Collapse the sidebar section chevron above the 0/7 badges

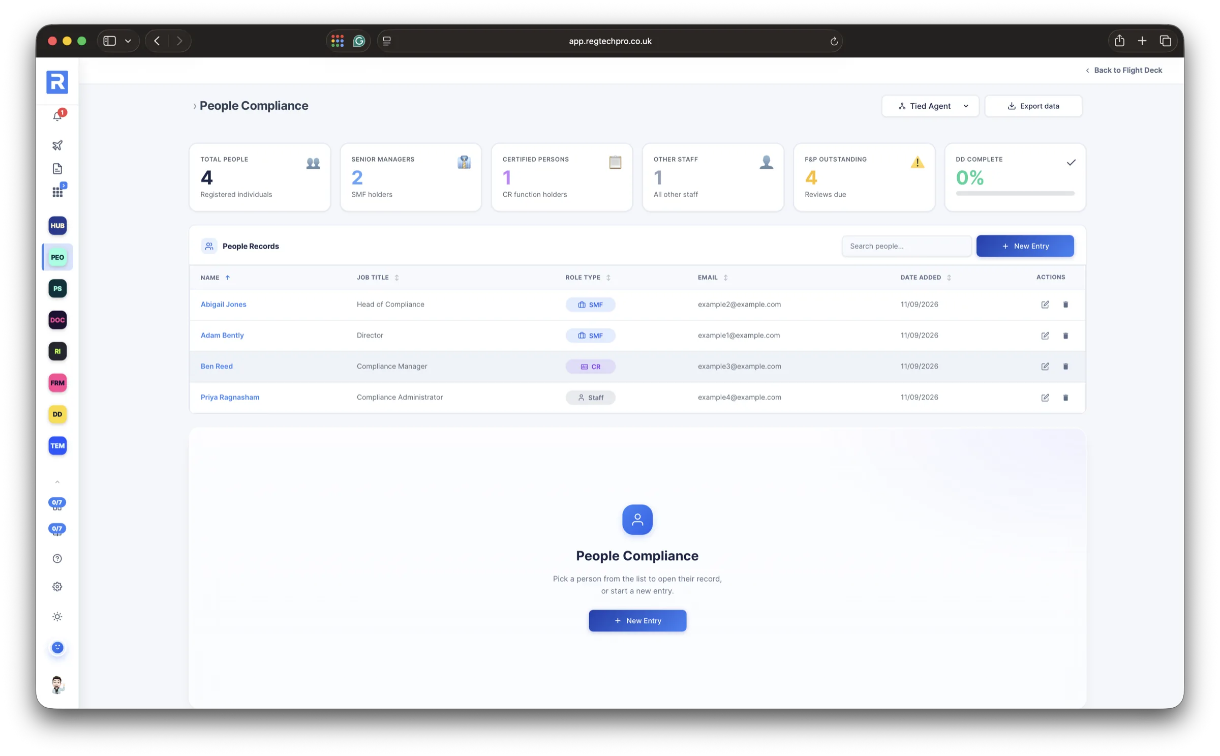[x=57, y=482]
